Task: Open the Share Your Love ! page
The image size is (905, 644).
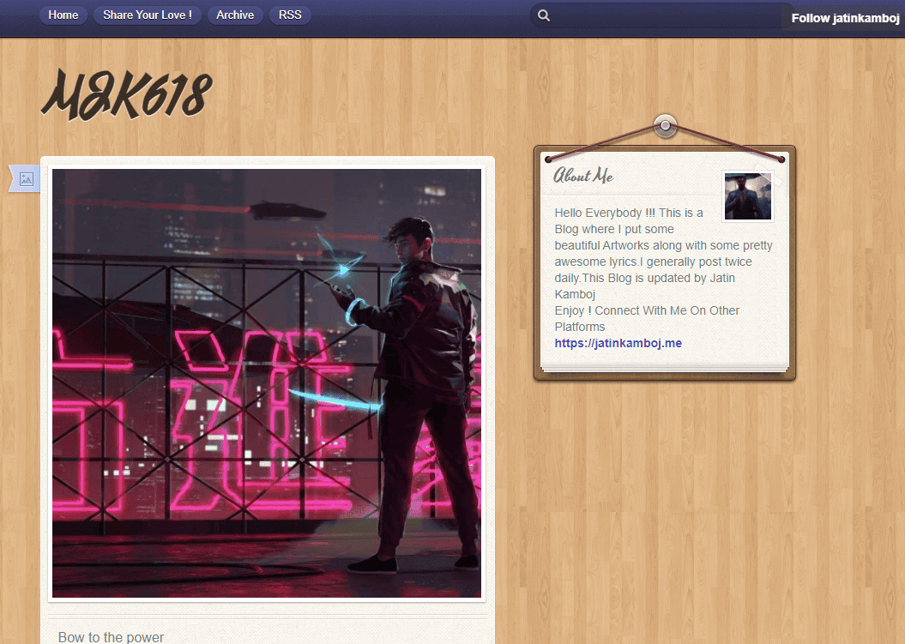Action: (x=147, y=15)
